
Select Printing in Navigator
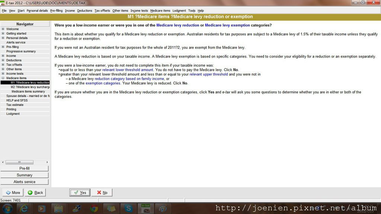pyautogui.click(x=11, y=109)
